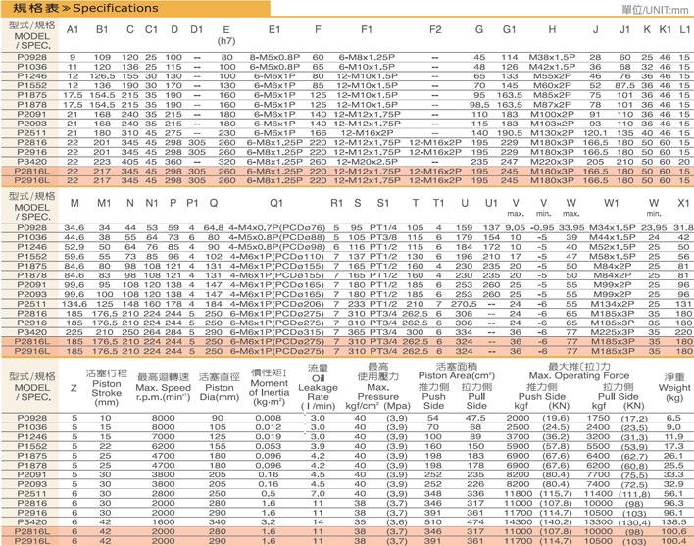Click the "56.1" weight value
This screenshot has width=694, height=546.
[x=672, y=494]
